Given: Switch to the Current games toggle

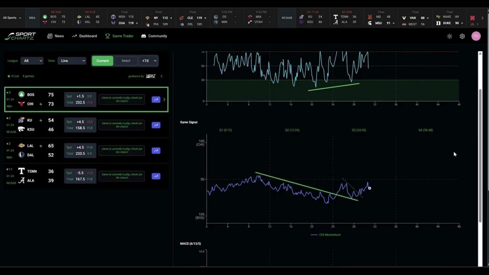Looking at the screenshot, I should 103,61.
